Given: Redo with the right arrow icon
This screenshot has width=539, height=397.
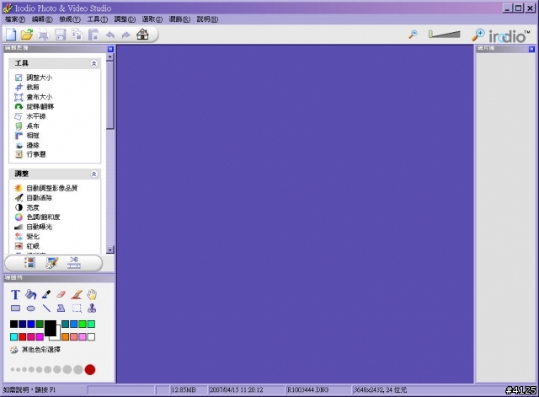Looking at the screenshot, I should (x=126, y=35).
